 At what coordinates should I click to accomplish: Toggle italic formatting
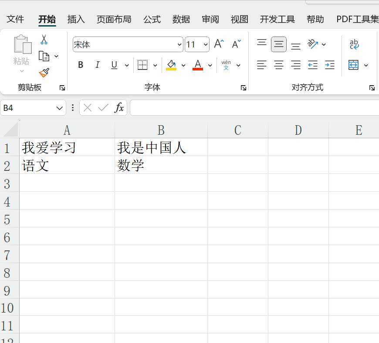coord(97,65)
